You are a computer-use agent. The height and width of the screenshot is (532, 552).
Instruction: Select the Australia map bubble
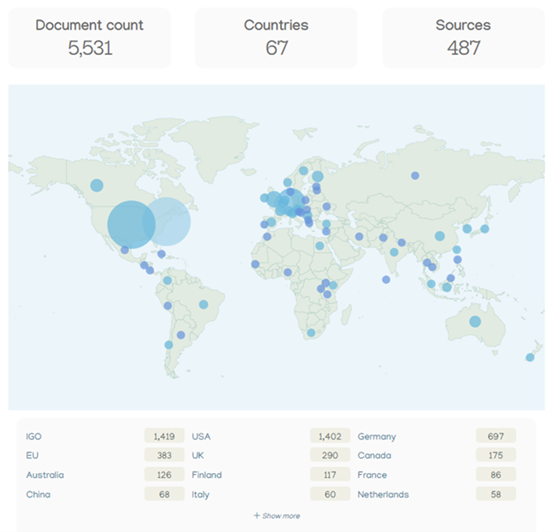(475, 321)
